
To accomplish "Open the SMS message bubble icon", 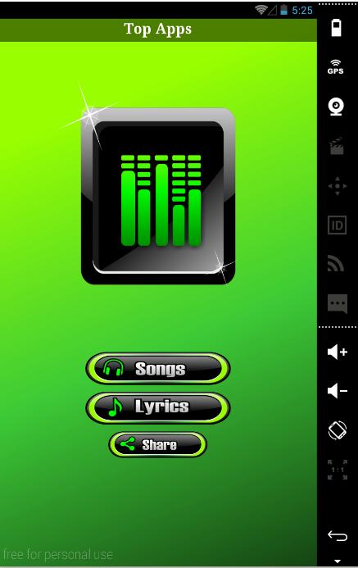I will coord(338,303).
